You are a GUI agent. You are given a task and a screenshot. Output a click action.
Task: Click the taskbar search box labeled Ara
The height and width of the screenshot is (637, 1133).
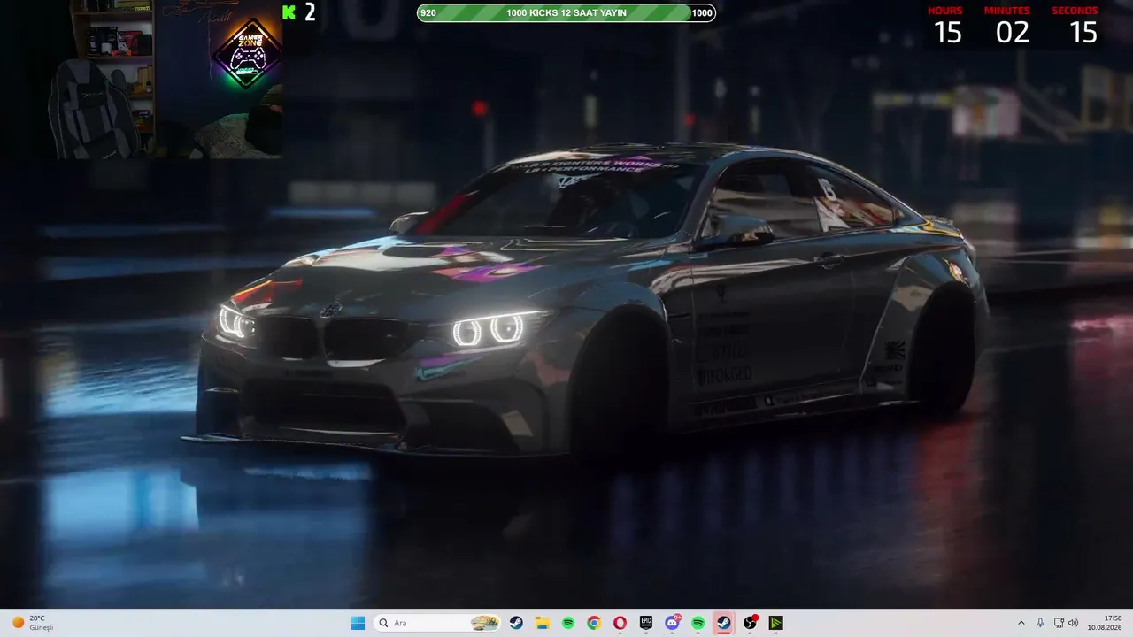(x=437, y=623)
